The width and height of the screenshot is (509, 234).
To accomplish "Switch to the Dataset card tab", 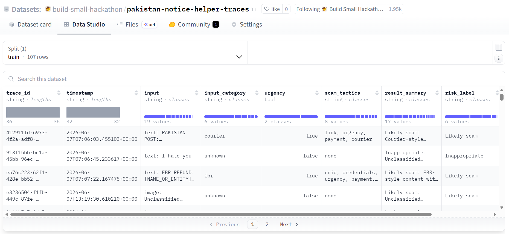I will [x=30, y=24].
